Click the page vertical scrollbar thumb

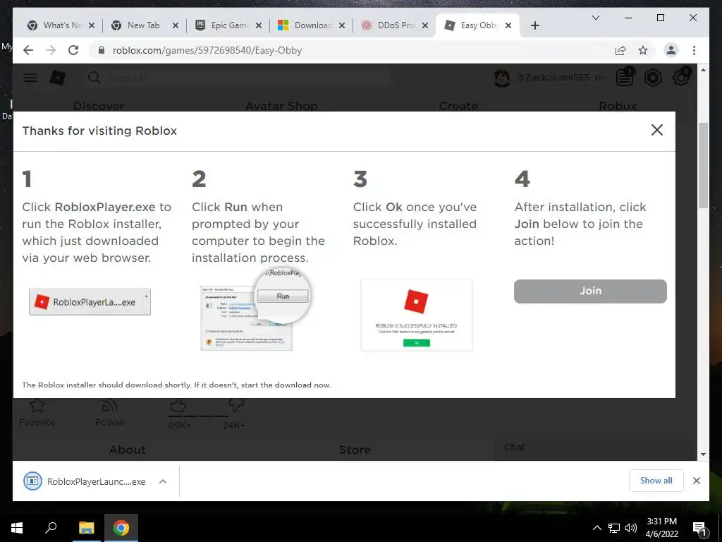point(703,165)
